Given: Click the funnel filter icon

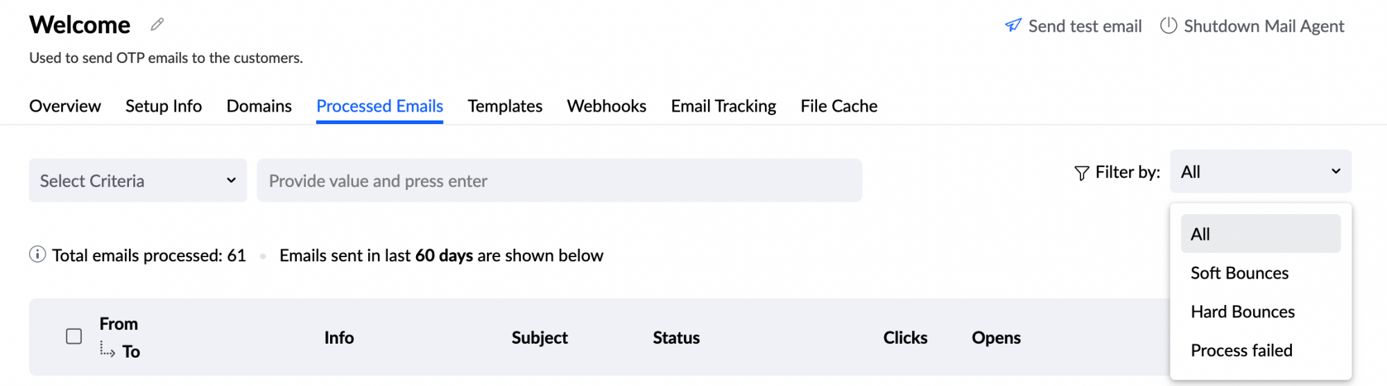Looking at the screenshot, I should pyautogui.click(x=1081, y=173).
